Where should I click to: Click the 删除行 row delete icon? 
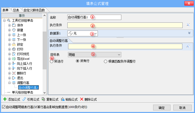click(x=14, y=73)
